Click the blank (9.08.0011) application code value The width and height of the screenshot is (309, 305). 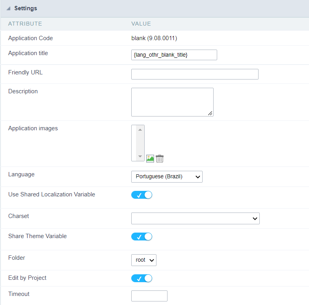pos(154,38)
